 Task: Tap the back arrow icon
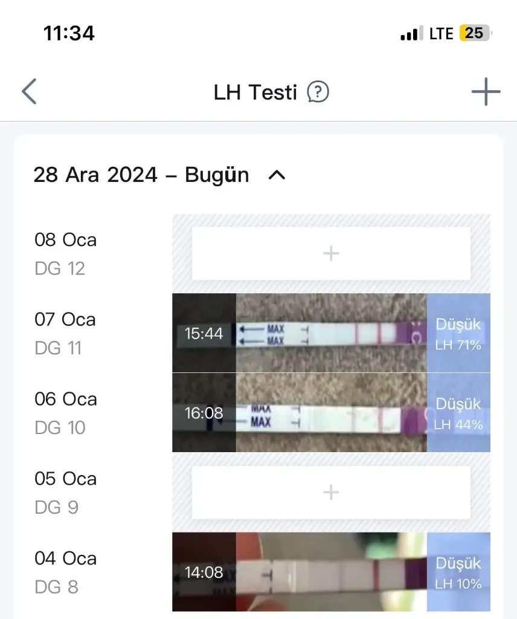pyautogui.click(x=29, y=92)
